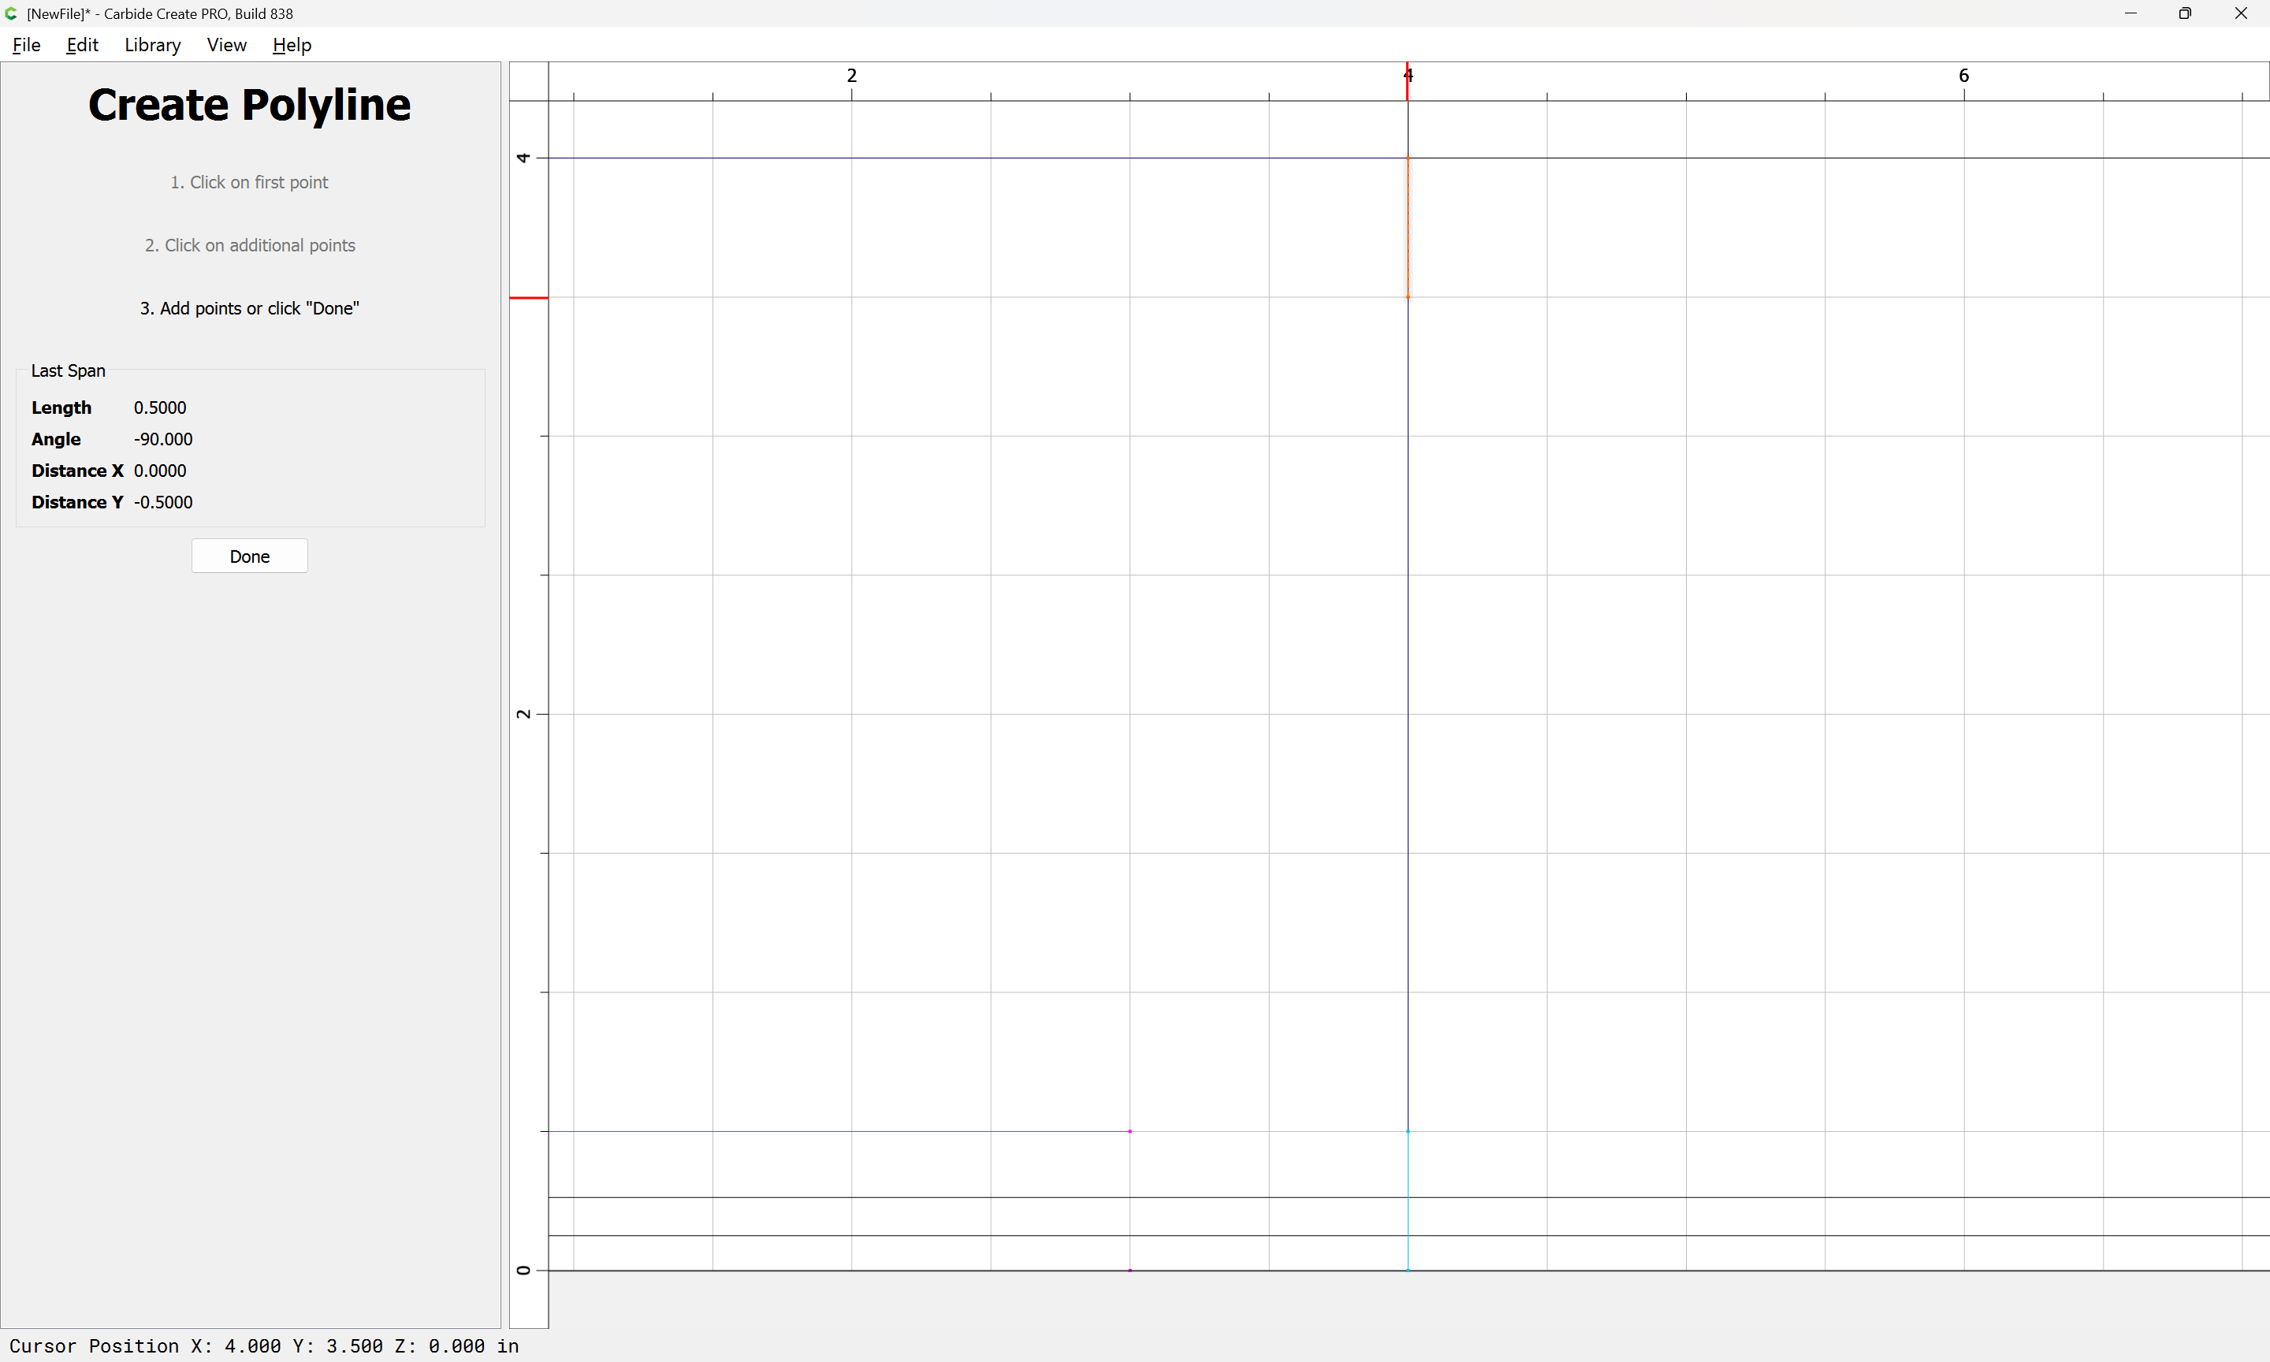Open the View menu
The image size is (2270, 1362).
[225, 45]
